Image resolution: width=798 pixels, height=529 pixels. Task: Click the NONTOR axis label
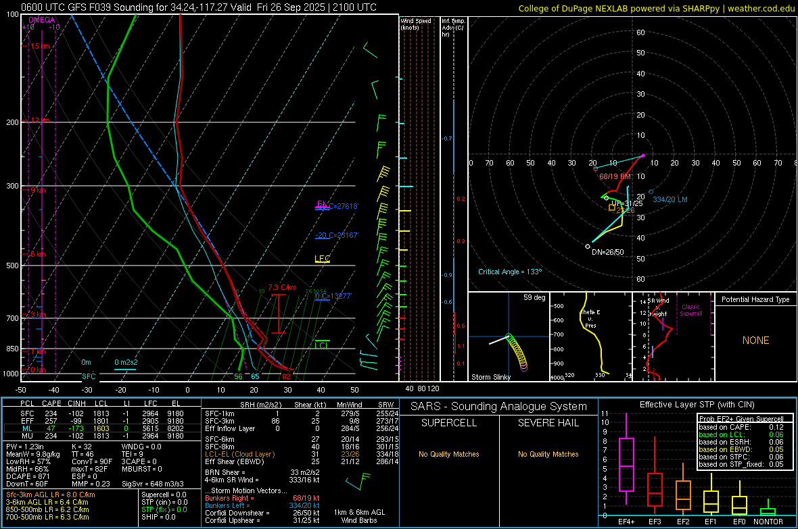click(768, 522)
